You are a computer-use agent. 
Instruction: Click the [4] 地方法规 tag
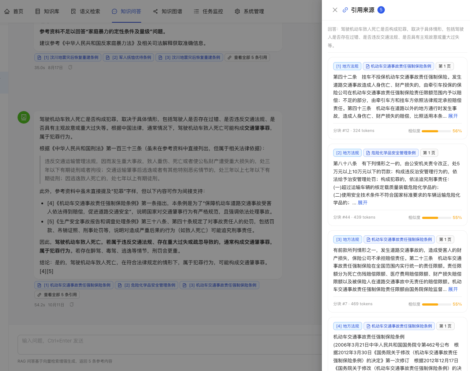coord(347,326)
